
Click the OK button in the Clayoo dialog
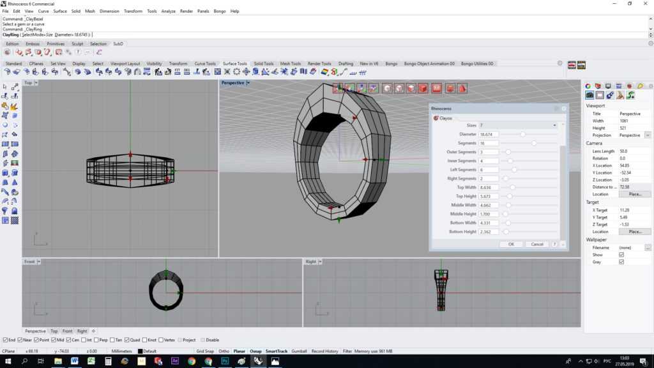pos(511,244)
